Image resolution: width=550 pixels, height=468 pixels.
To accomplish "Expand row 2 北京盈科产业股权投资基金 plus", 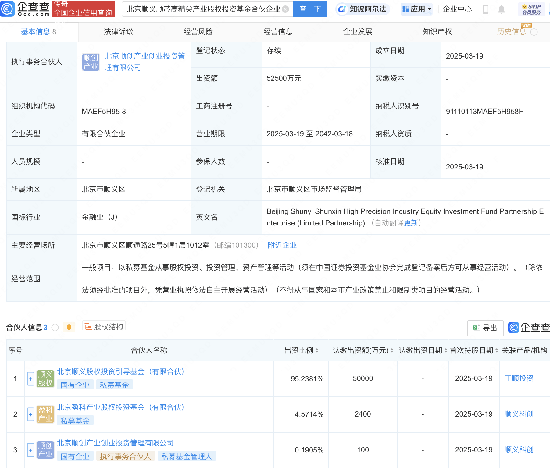I will (x=30, y=415).
